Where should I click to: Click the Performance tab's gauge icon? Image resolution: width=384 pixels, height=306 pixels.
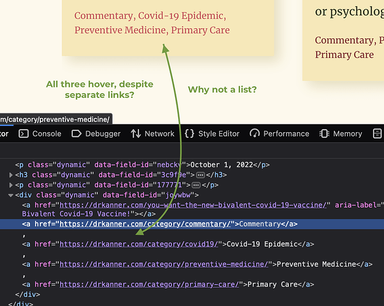point(255,133)
